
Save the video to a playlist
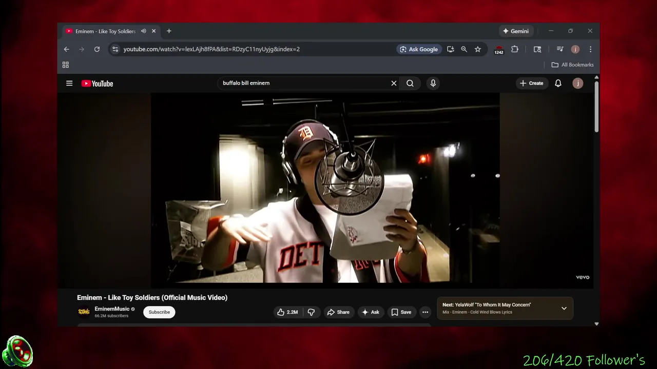tap(401, 312)
